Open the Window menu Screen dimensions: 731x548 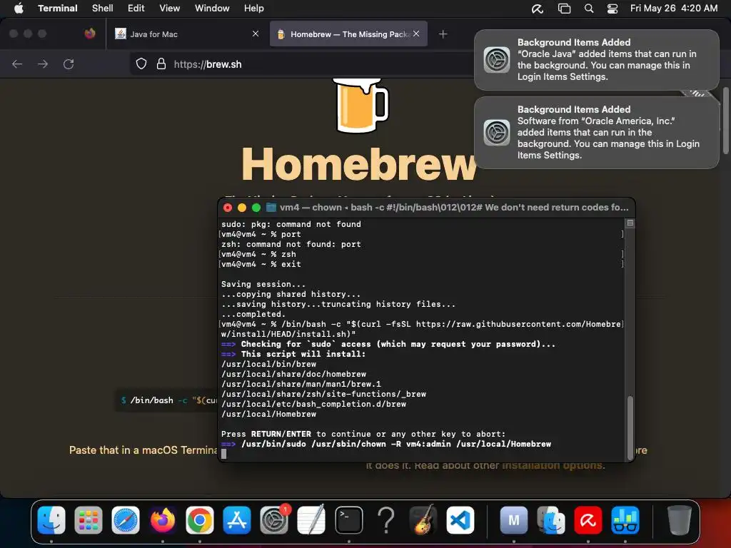click(x=211, y=8)
